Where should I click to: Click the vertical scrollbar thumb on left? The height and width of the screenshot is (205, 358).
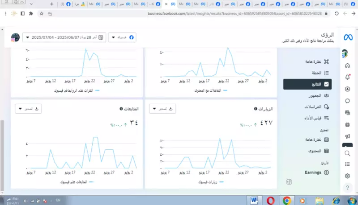pos(2,155)
